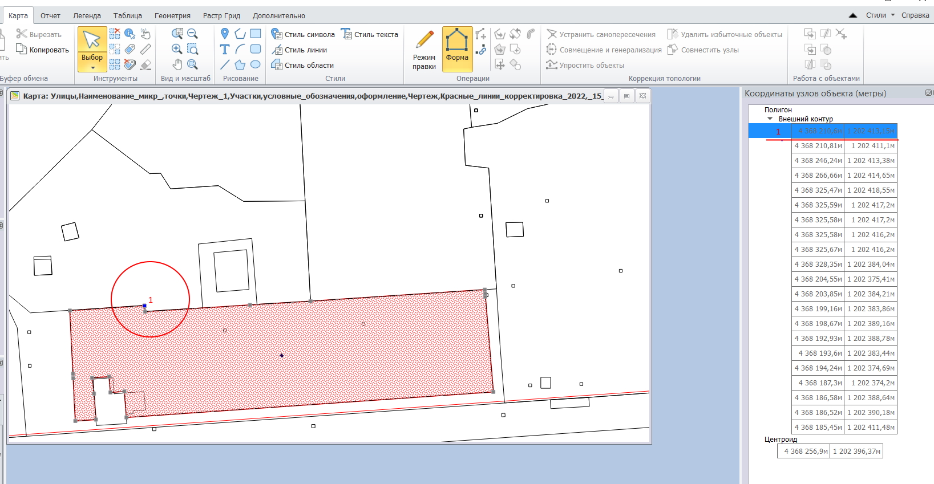This screenshot has height=484, width=934.
Task: Click the Стиль области button
Action: click(302, 66)
